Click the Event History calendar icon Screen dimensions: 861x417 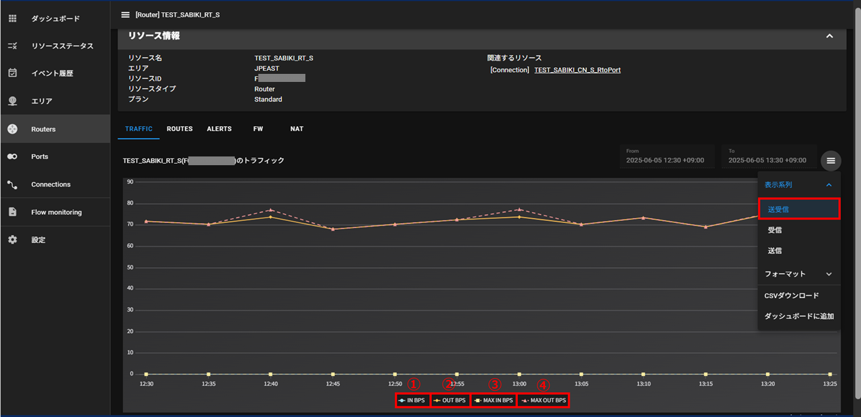(x=12, y=73)
